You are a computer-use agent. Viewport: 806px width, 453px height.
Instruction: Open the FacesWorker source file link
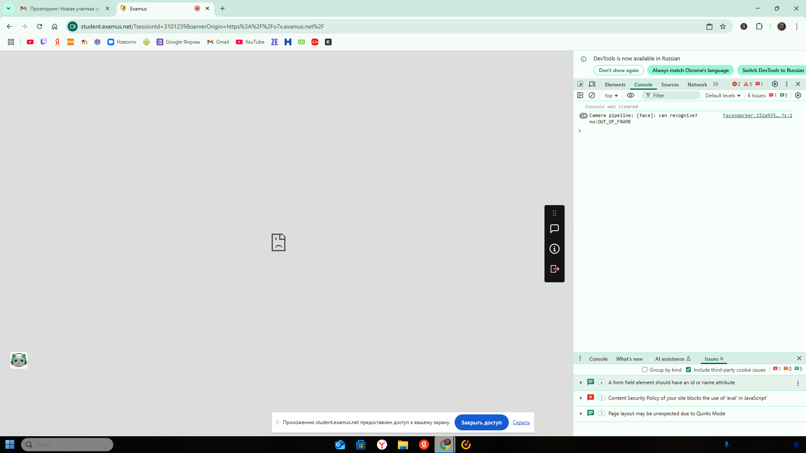click(757, 115)
